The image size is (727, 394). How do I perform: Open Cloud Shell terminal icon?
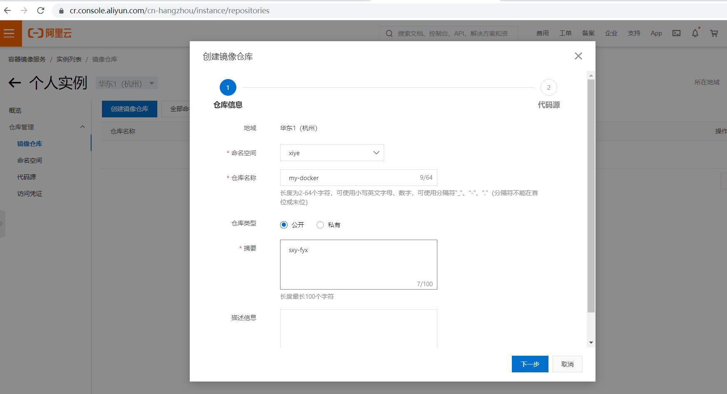[676, 33]
